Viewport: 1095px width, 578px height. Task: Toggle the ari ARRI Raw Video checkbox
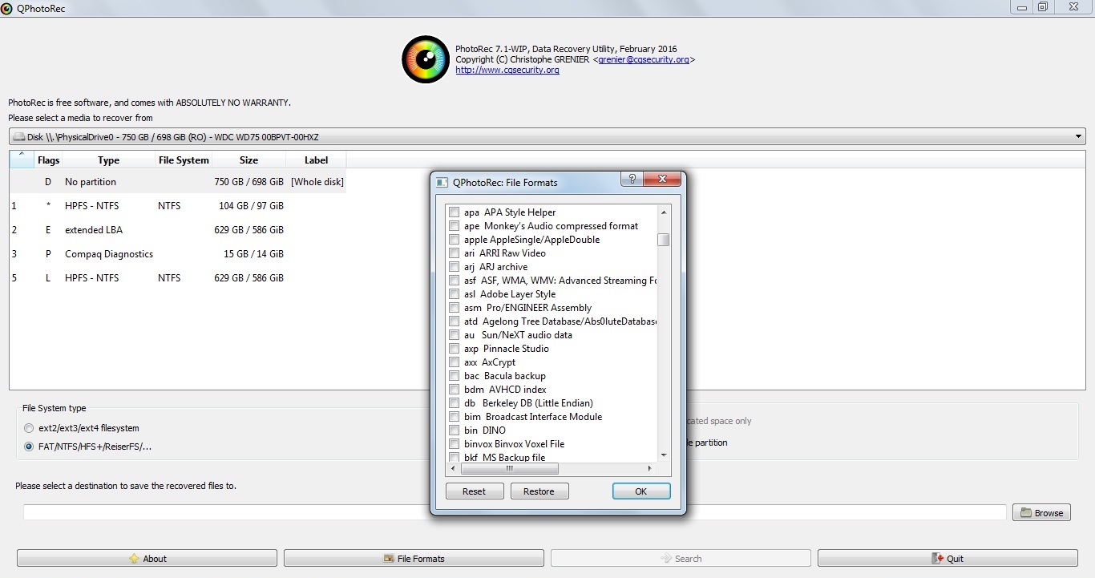[x=454, y=253]
